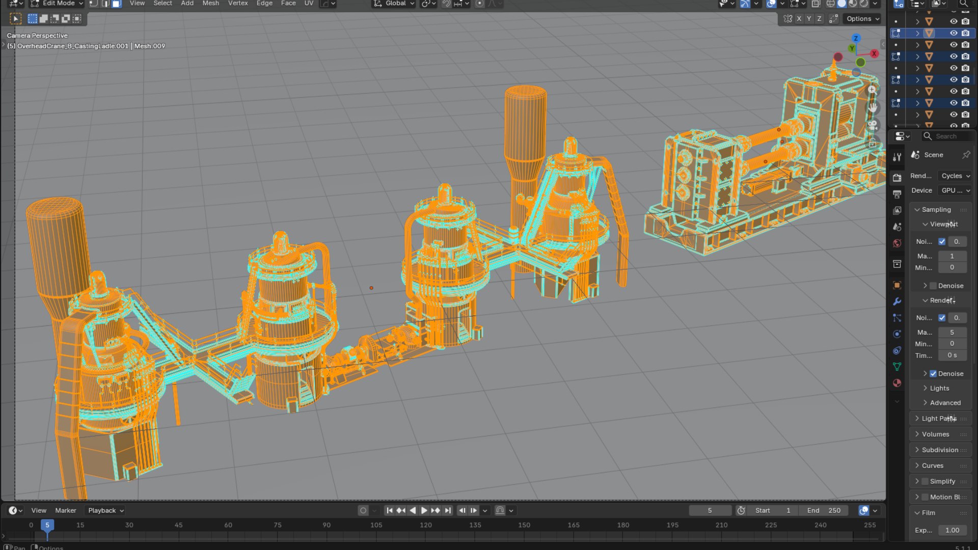Open the Render properties tab icon

pos(897,177)
